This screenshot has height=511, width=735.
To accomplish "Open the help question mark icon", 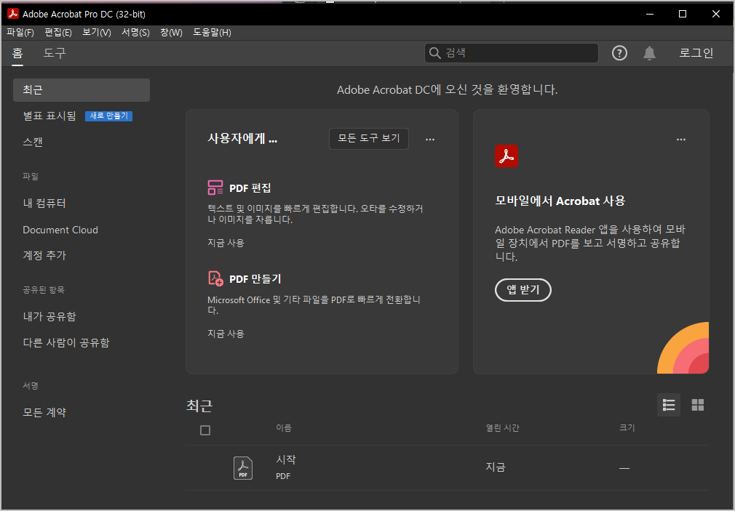I will click(619, 52).
